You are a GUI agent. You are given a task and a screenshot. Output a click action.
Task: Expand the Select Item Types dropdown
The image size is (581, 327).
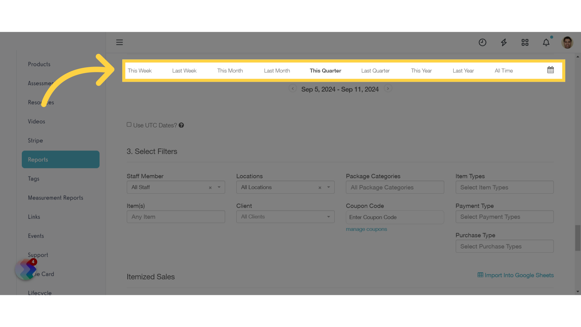[505, 187]
